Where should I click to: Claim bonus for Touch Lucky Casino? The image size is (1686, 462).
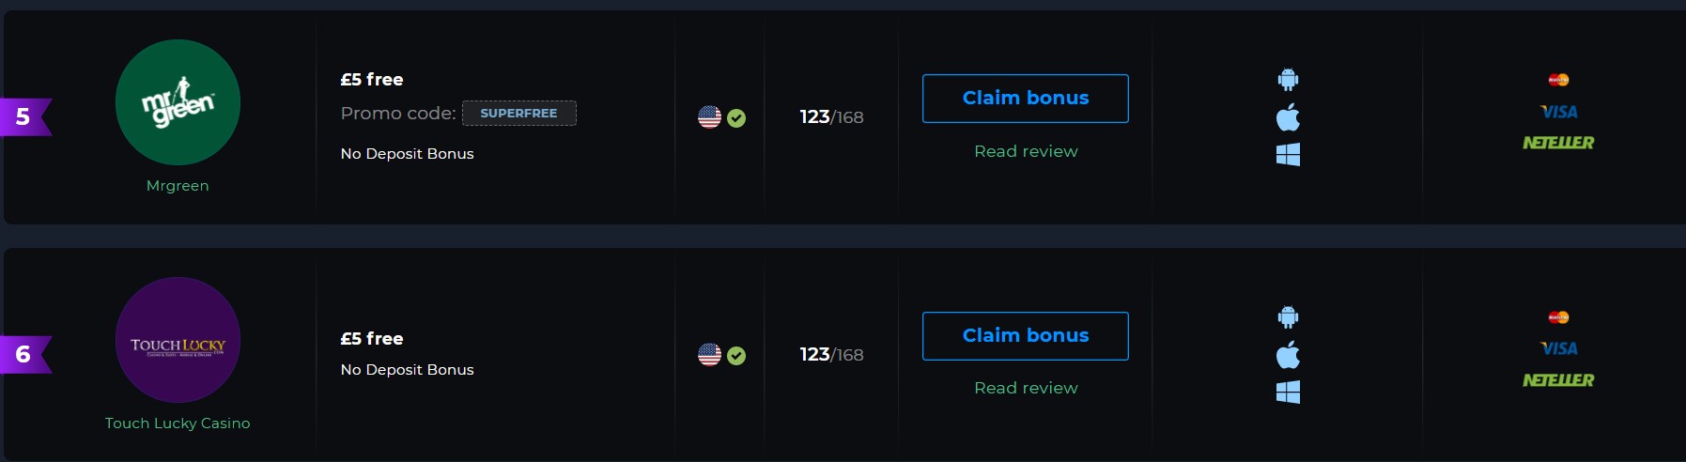coord(1026,336)
